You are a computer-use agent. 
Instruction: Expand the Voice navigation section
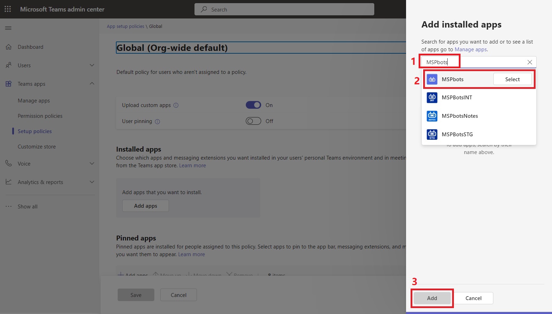tap(92, 163)
